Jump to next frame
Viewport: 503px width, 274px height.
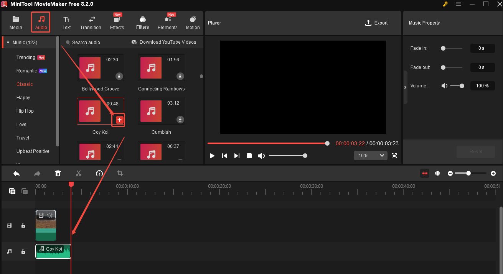[x=237, y=156]
